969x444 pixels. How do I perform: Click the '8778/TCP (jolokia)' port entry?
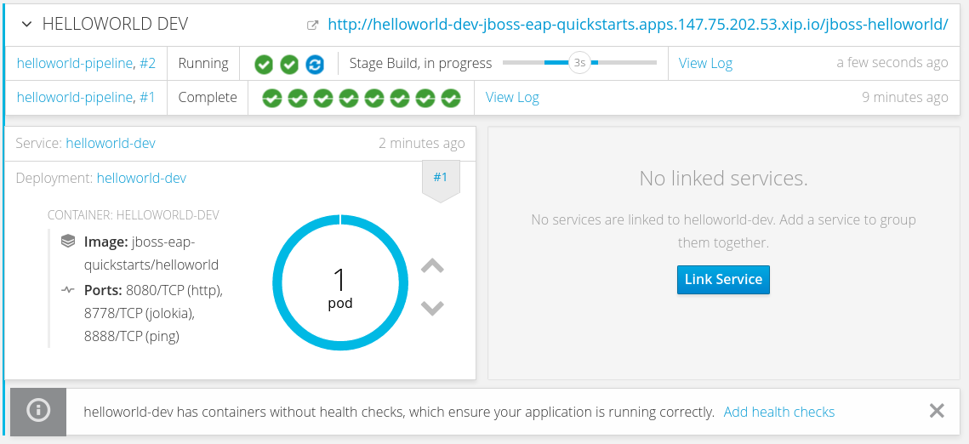click(140, 314)
